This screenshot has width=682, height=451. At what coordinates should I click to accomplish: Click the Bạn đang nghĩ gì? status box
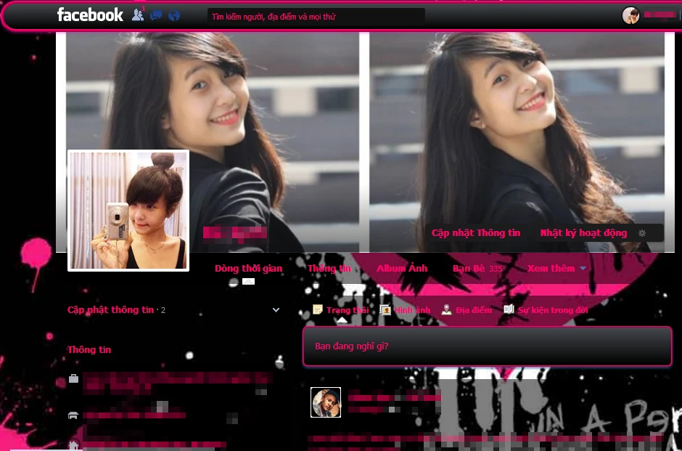tap(487, 346)
